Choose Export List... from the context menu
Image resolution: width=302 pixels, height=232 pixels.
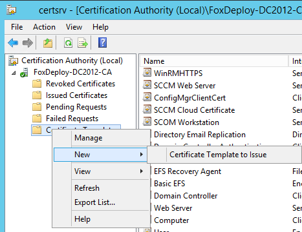click(94, 202)
